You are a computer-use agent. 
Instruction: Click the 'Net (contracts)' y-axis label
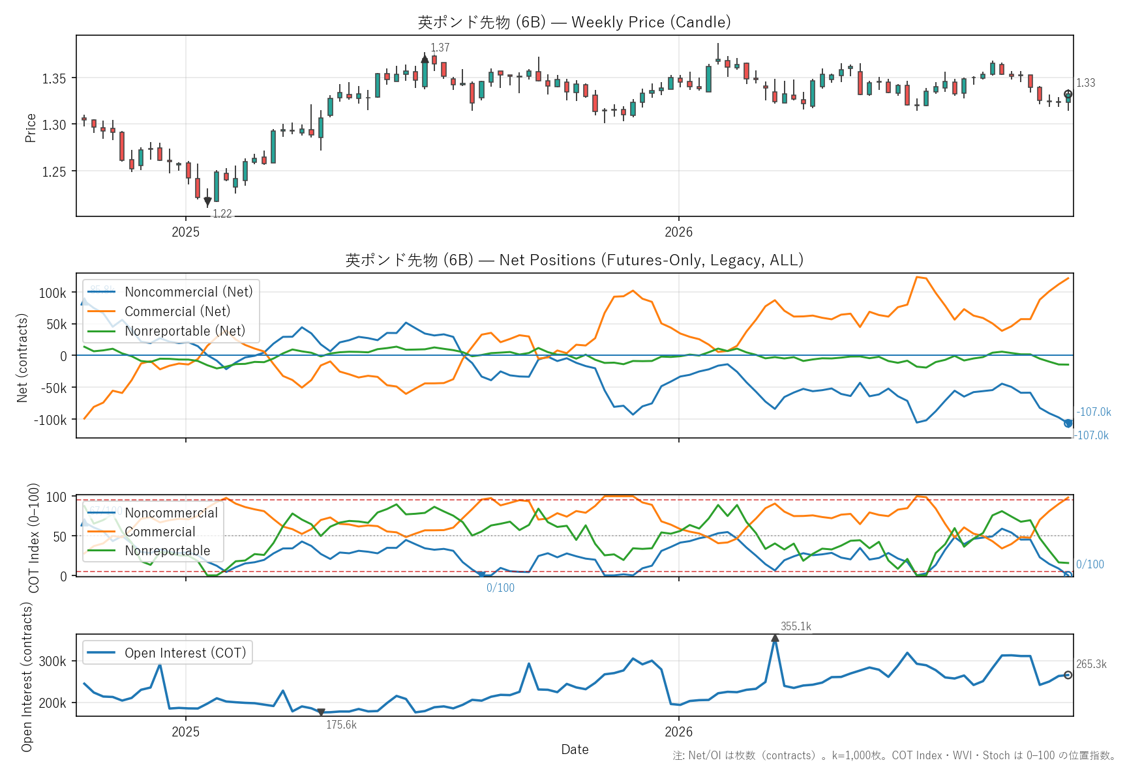click(22, 358)
